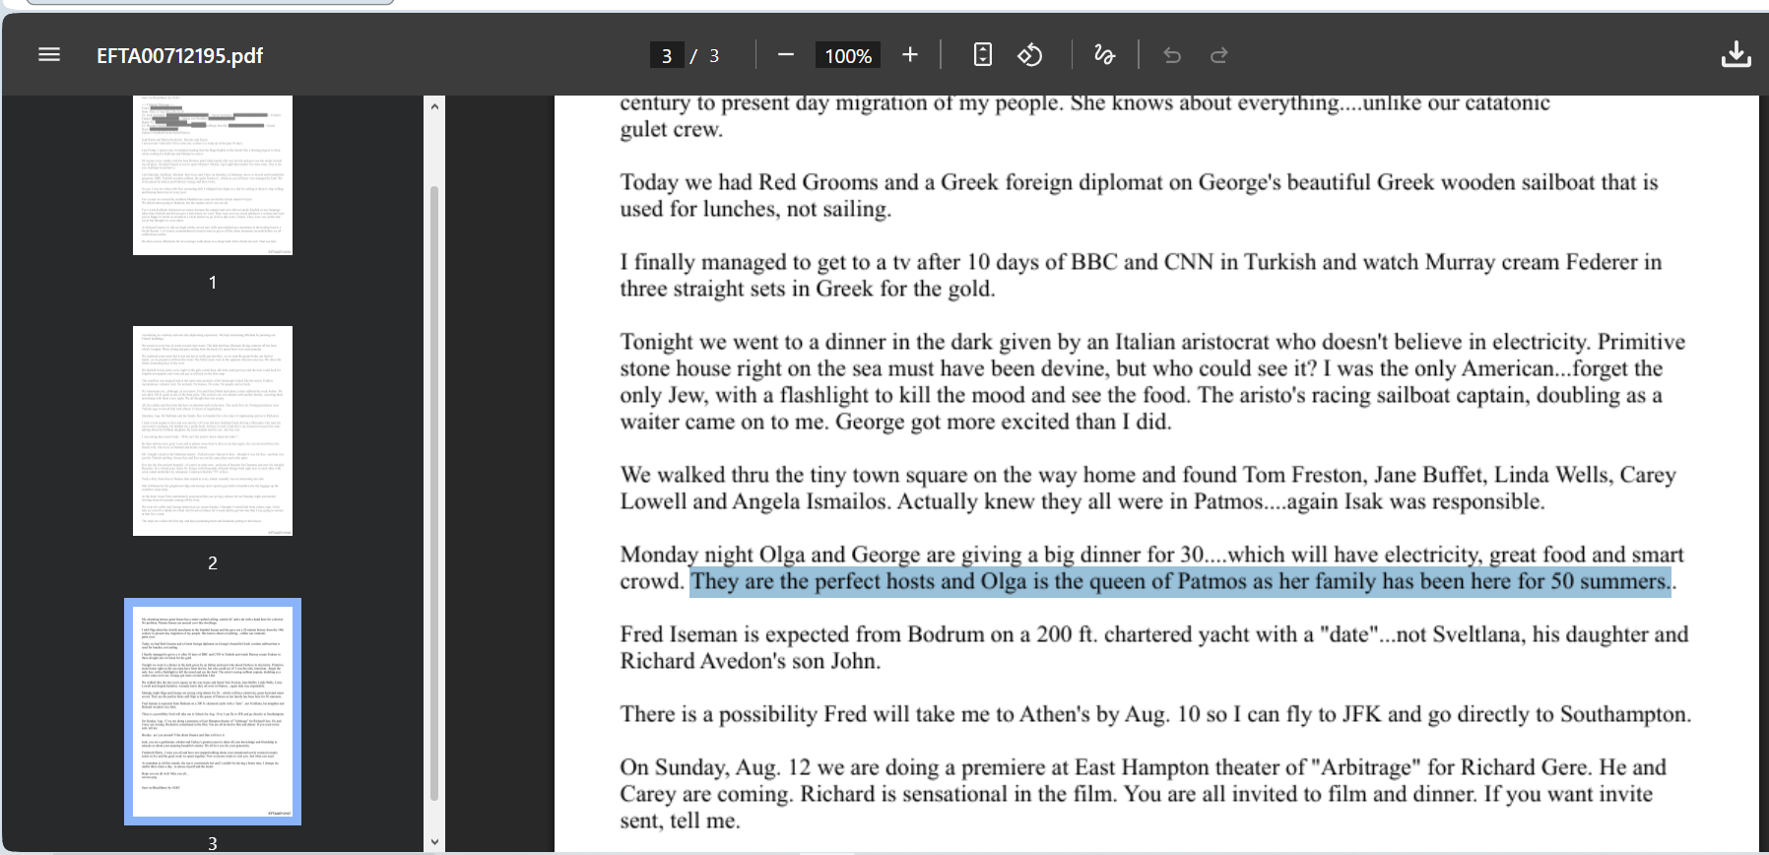Click the fit to page icon
This screenshot has height=855, width=1769.
click(982, 55)
